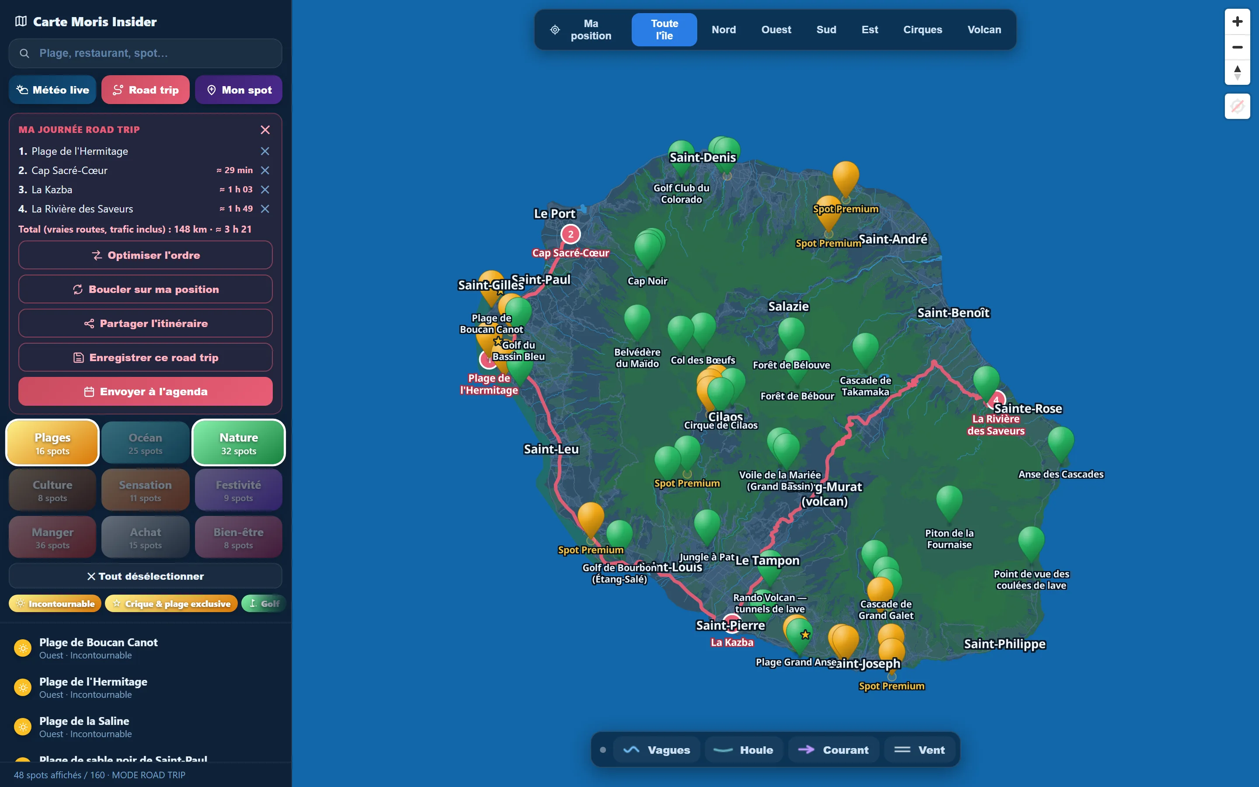Select the Incontournable filter chip
Image resolution: width=1259 pixels, height=787 pixels.
tap(55, 604)
